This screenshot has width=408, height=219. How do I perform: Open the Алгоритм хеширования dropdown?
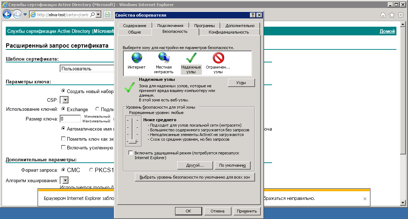[64, 180]
